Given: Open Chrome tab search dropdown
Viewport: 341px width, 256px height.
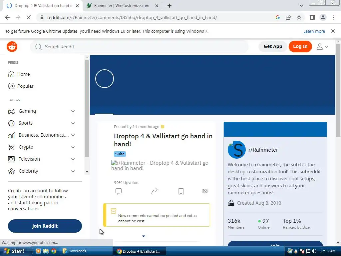Looking at the screenshot, I should click(x=301, y=6).
